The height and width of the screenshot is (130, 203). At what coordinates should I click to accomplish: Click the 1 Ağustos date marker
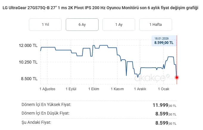pyautogui.click(x=48, y=89)
